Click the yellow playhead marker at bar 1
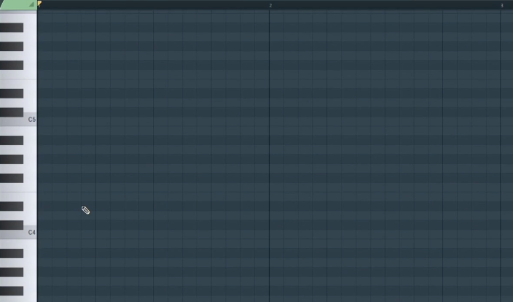513x302 pixels. 39,4
